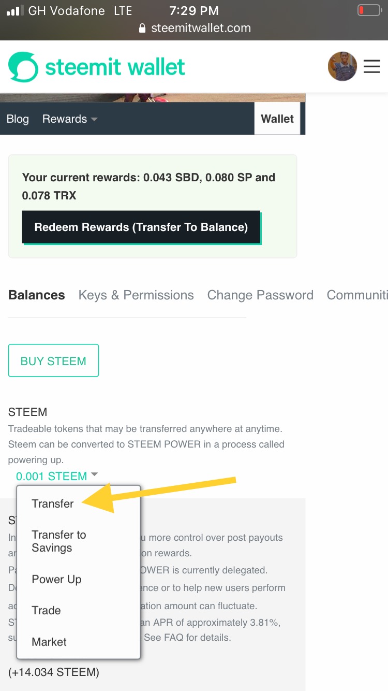Click the BUY STEEM button
Image resolution: width=388 pixels, height=691 pixels.
pos(53,361)
